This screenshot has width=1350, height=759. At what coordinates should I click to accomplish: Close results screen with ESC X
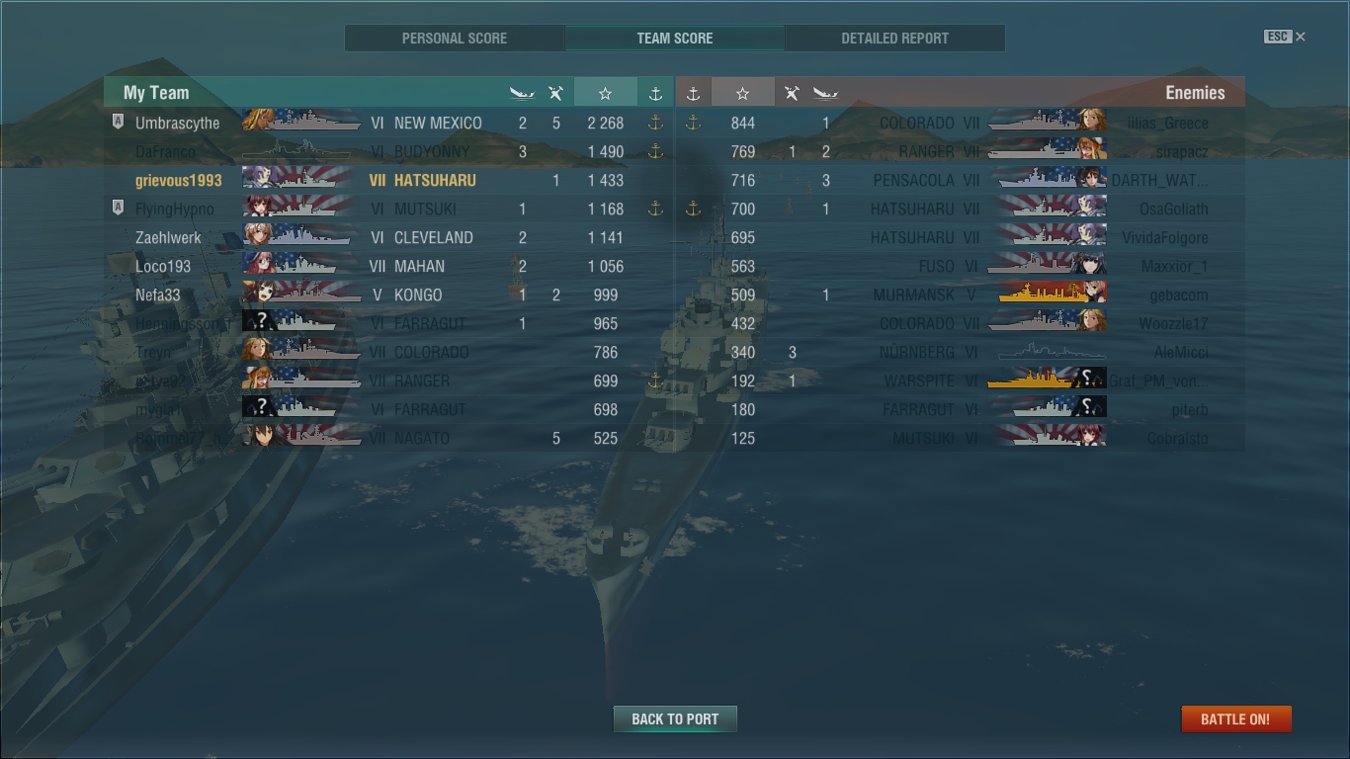(x=1285, y=37)
